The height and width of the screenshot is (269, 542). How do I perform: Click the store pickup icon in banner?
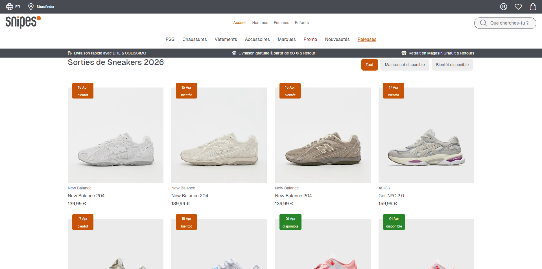[x=404, y=53]
